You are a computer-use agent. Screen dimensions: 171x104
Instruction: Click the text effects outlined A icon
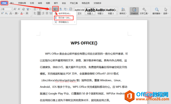pyautogui.click(x=11, y=13)
